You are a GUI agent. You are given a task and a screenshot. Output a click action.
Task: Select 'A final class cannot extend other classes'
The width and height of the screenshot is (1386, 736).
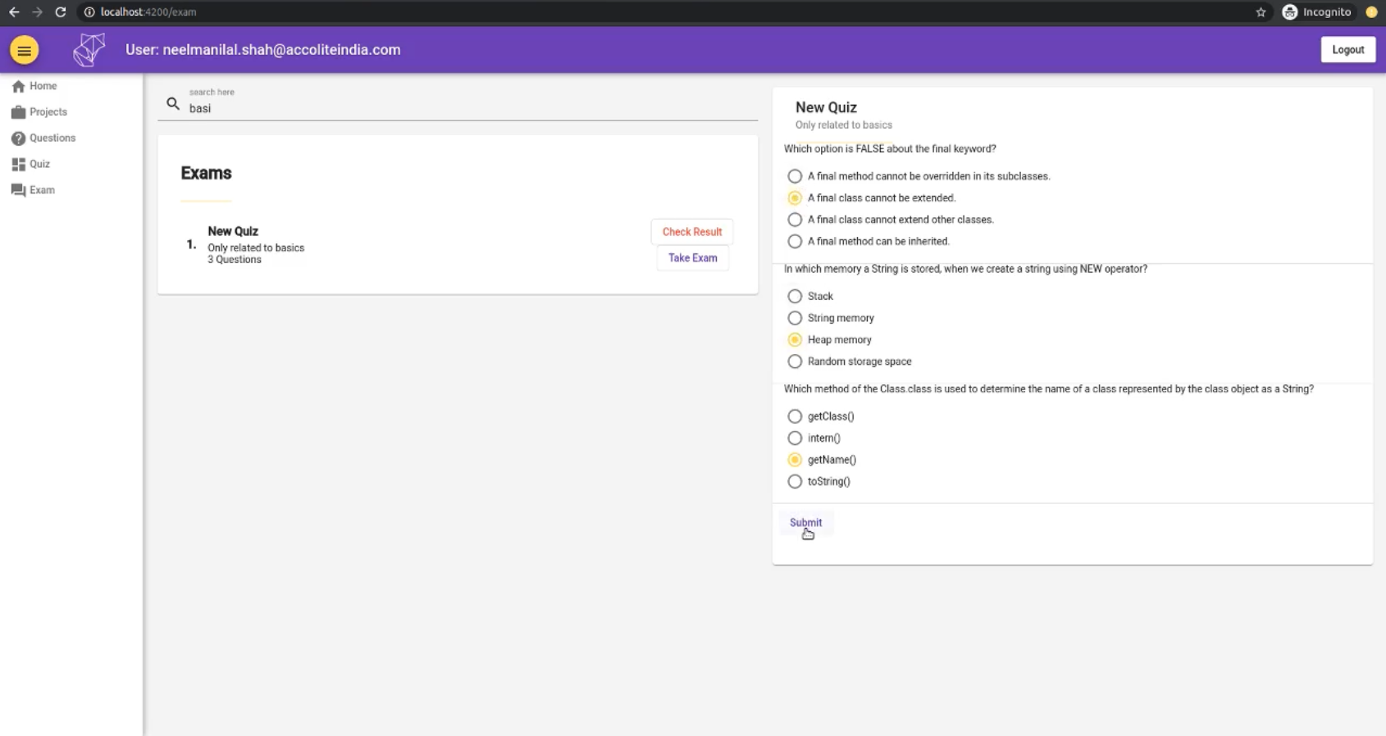pos(795,220)
